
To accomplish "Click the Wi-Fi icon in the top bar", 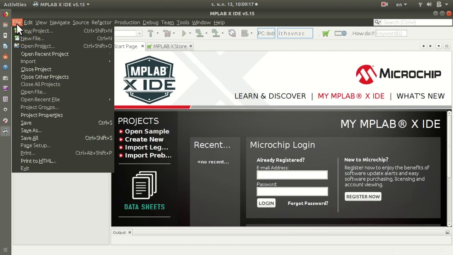I will click(420, 4).
